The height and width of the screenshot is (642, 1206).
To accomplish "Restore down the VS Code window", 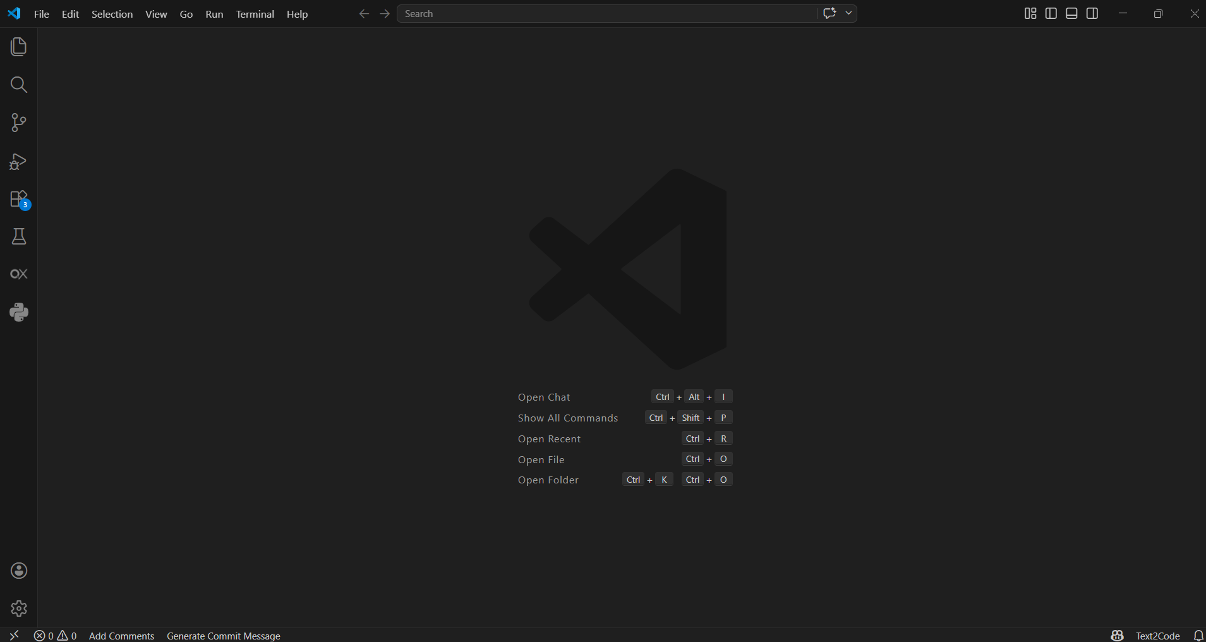I will (x=1158, y=13).
